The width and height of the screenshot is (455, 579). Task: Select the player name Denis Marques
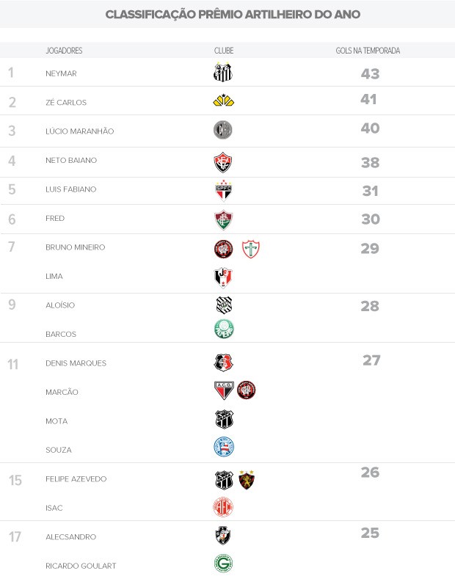76,363
